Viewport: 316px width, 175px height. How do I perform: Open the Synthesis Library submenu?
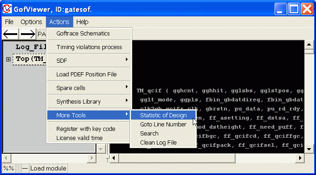click(89, 101)
